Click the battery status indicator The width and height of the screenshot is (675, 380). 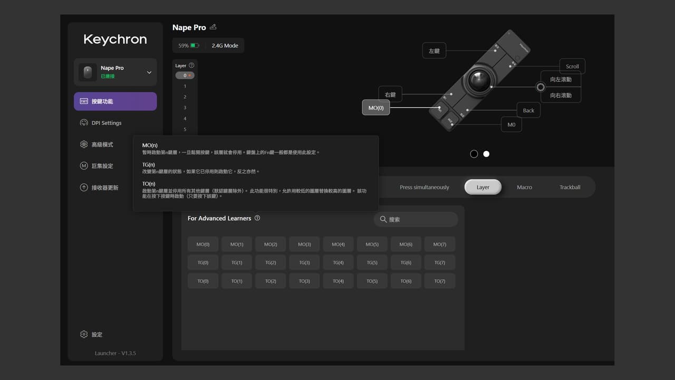click(x=189, y=46)
